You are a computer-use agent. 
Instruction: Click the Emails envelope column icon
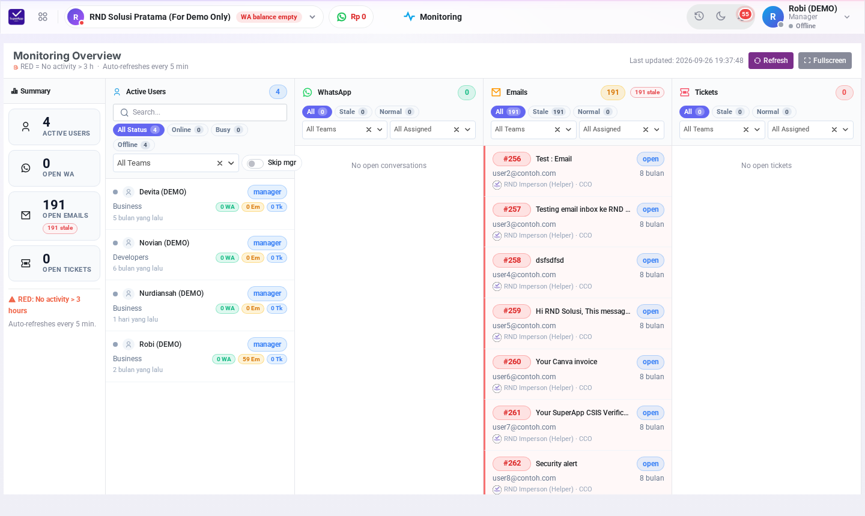496,92
